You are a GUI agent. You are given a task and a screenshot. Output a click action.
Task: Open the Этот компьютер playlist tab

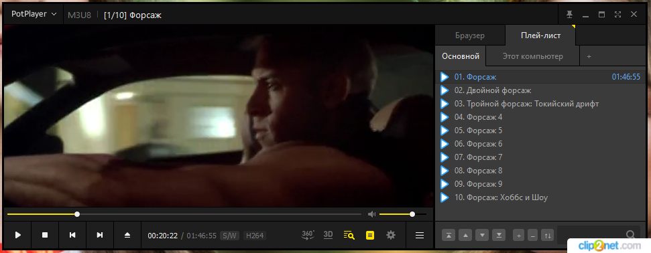(533, 56)
